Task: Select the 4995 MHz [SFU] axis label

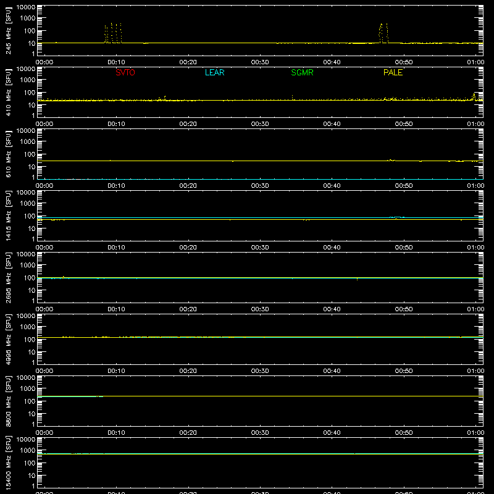Action: 9,339
